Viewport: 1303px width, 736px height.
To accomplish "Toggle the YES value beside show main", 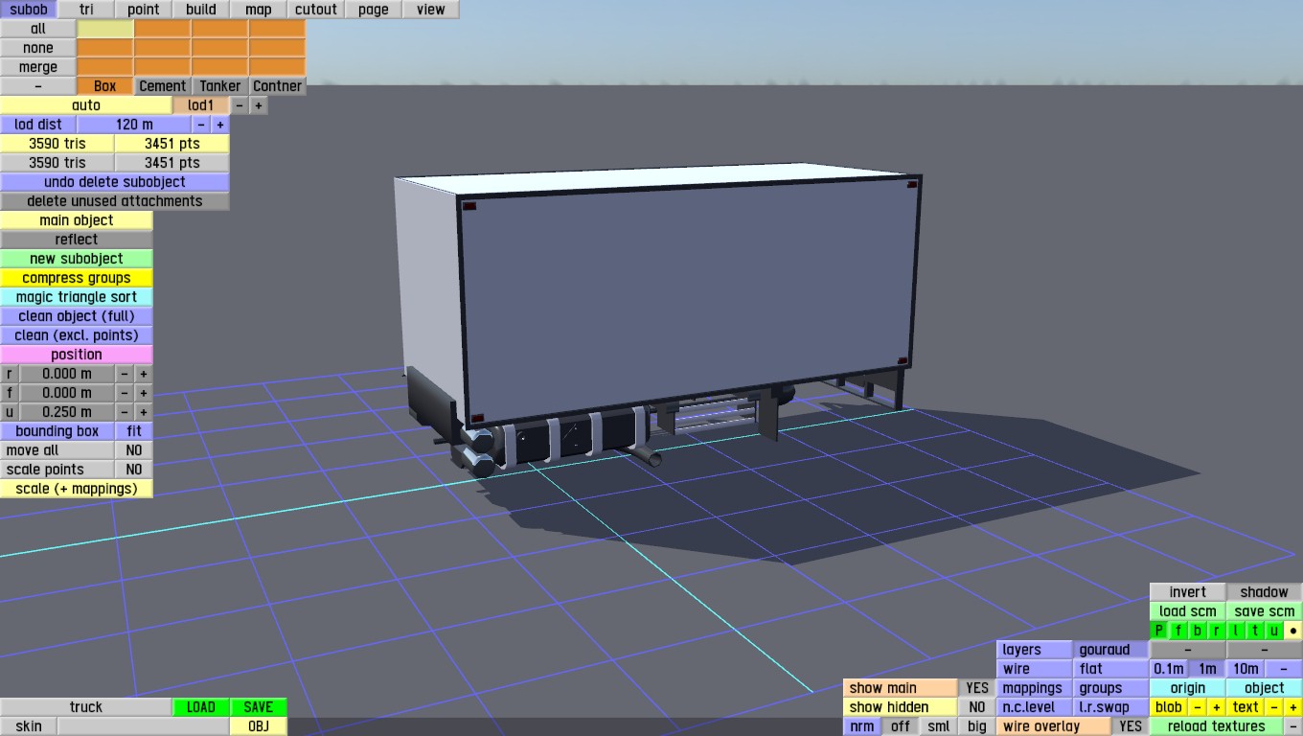I will [x=977, y=688].
